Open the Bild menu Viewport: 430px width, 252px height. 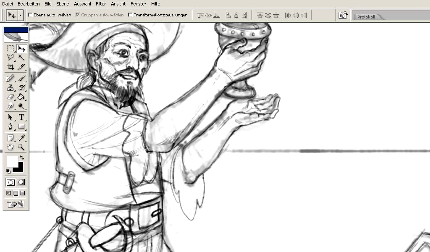tap(48, 4)
